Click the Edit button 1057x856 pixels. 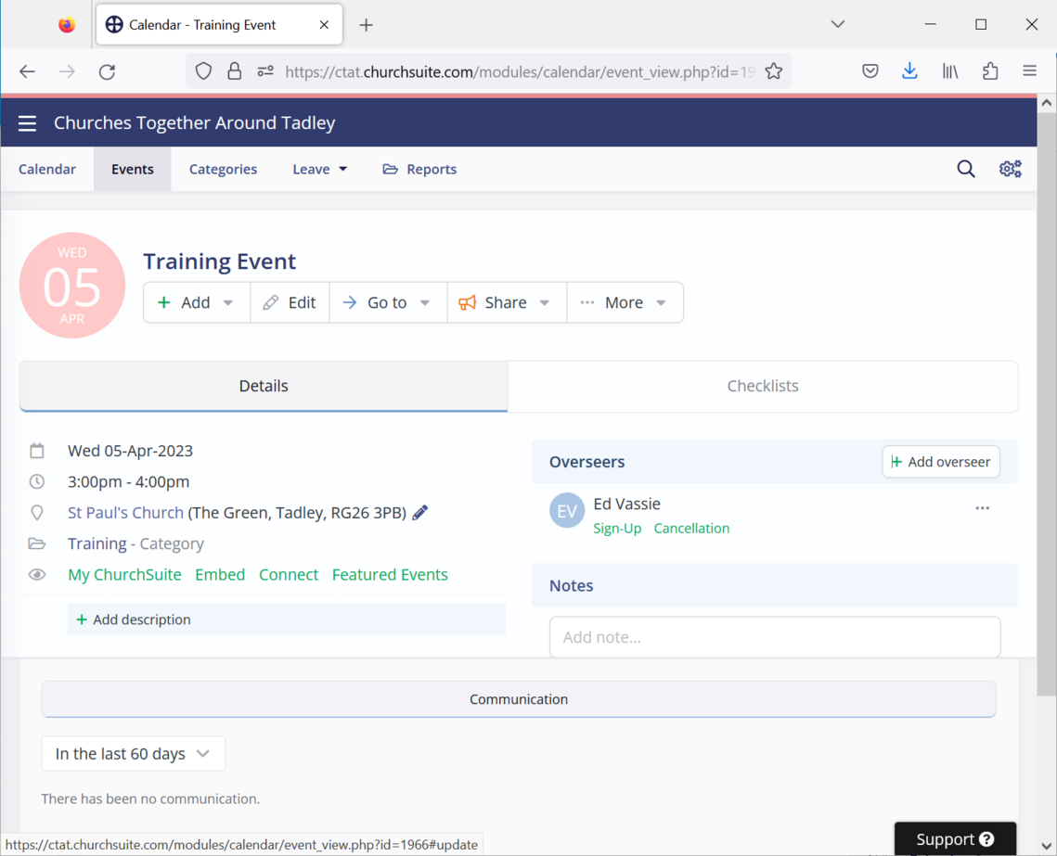coord(290,302)
